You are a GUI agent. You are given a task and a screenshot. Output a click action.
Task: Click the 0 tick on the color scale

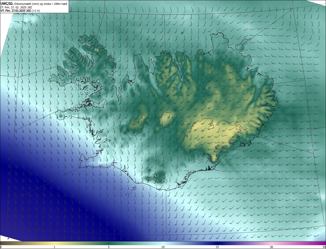coord(1,247)
